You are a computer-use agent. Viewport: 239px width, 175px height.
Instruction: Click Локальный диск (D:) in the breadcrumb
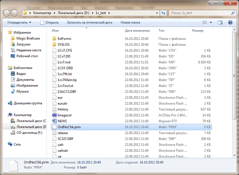[74, 13]
